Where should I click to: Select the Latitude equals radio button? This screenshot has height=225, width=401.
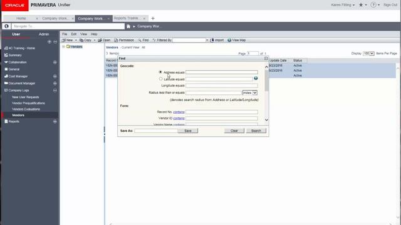[160, 79]
